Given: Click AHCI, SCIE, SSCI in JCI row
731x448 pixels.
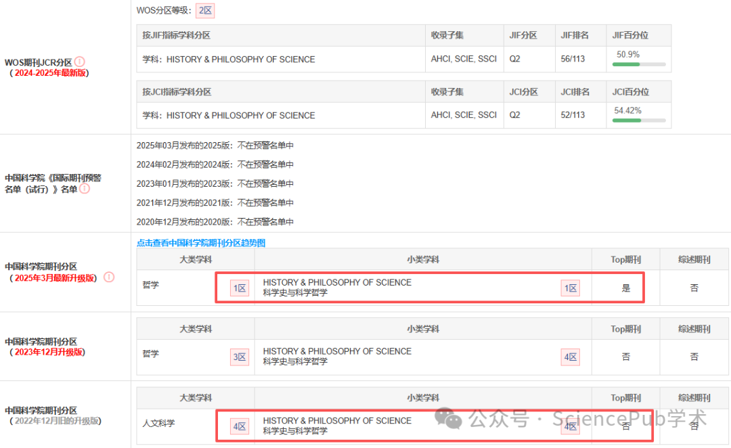Looking at the screenshot, I should pyautogui.click(x=464, y=114).
